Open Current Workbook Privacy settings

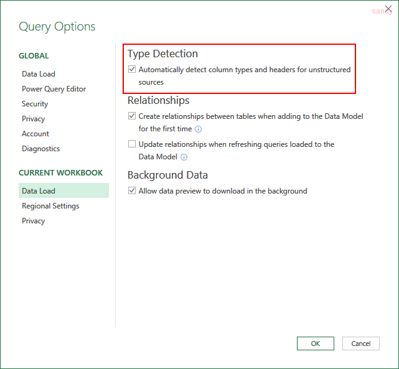pos(34,221)
